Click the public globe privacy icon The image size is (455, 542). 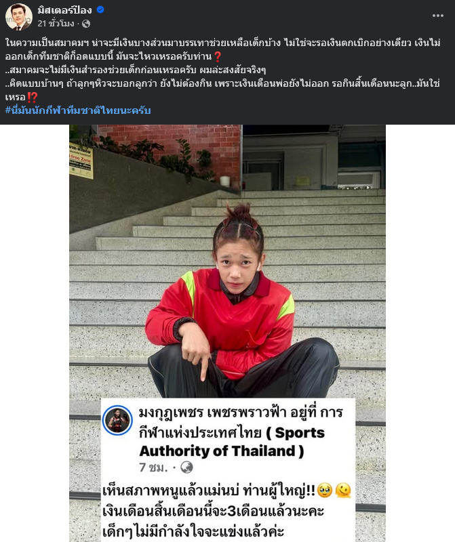(86, 24)
